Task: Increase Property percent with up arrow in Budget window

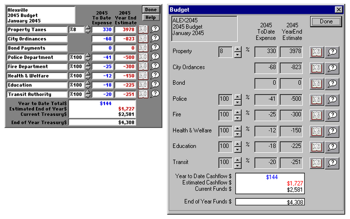Action: pos(238,49)
